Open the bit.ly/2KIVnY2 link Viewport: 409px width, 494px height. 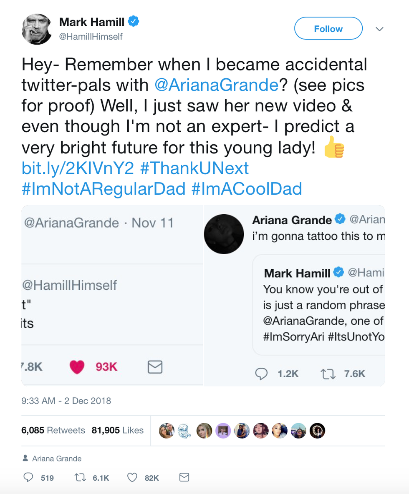(78, 168)
